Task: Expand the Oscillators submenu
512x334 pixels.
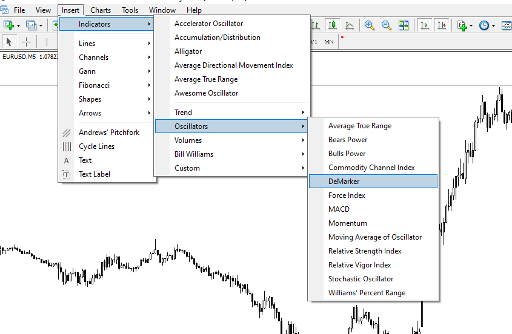Action: click(x=231, y=126)
